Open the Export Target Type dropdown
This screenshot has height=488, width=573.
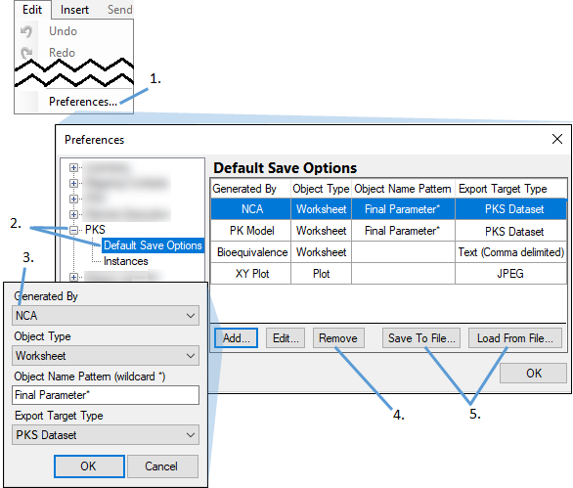click(x=106, y=434)
